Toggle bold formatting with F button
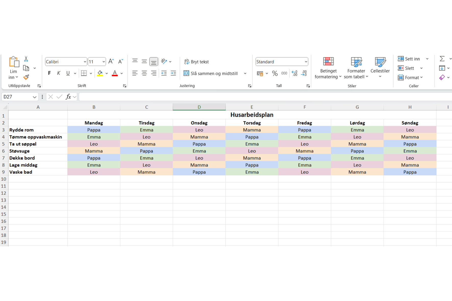 tap(49, 73)
